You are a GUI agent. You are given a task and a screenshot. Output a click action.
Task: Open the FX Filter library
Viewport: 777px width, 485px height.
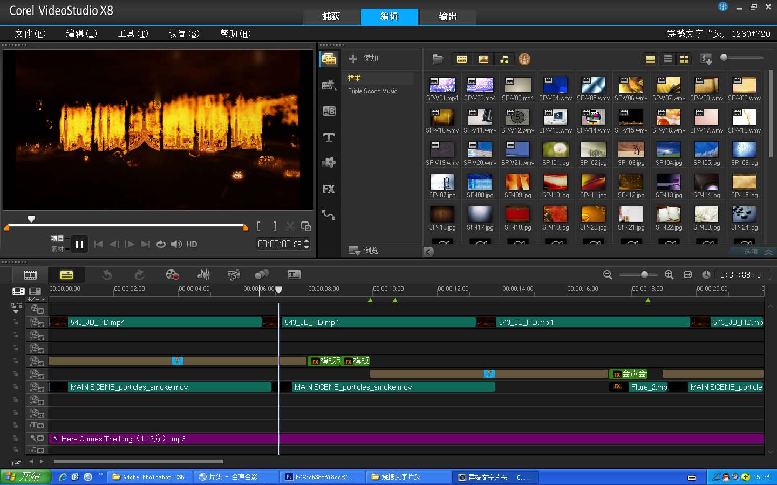coord(329,189)
